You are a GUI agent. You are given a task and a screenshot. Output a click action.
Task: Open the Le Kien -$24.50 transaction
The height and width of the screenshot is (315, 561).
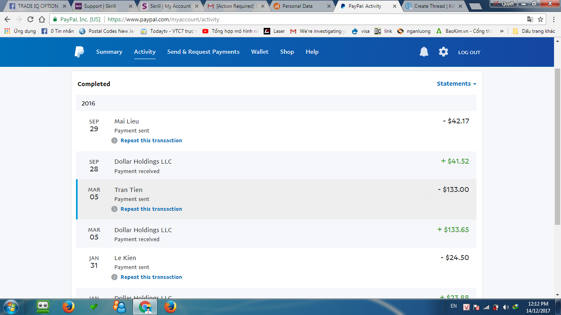276,267
